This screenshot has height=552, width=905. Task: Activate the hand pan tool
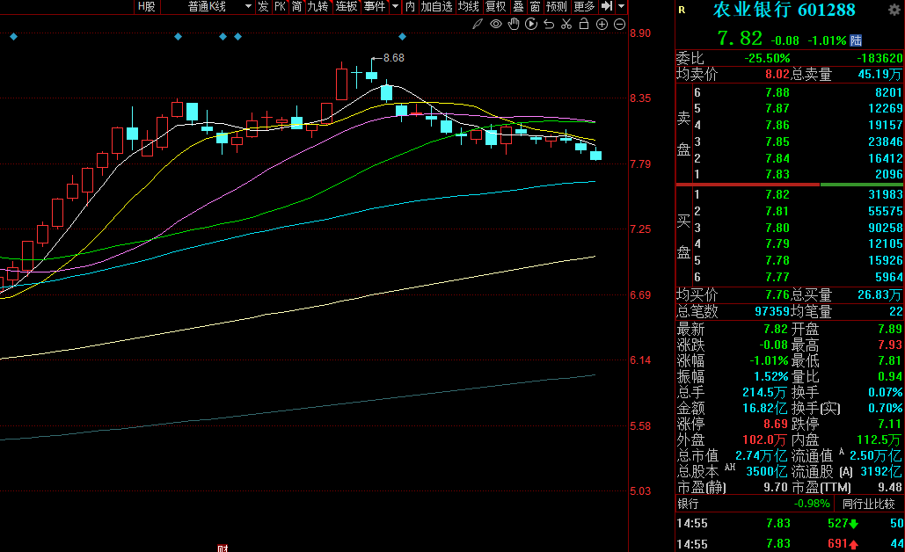coord(514,24)
